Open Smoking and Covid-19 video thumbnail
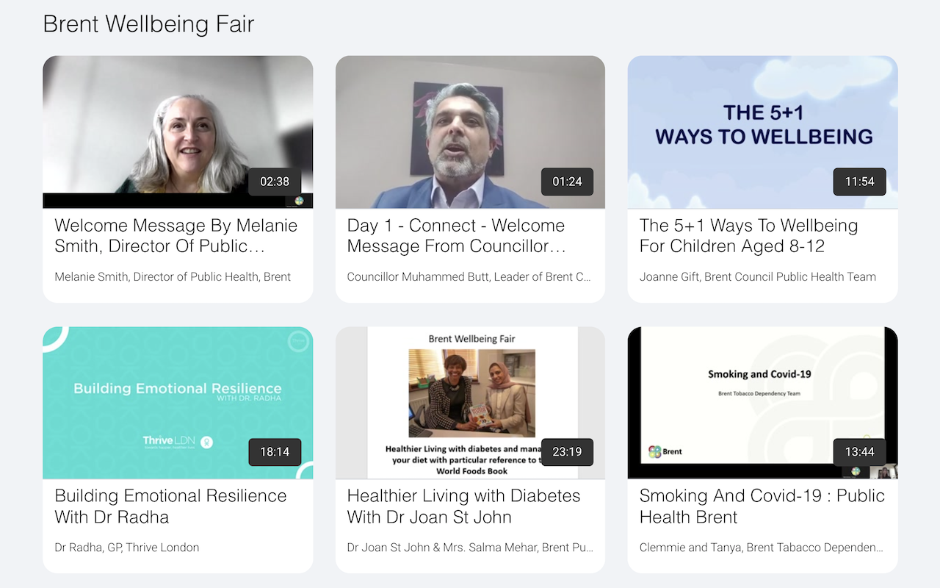 [x=762, y=403]
